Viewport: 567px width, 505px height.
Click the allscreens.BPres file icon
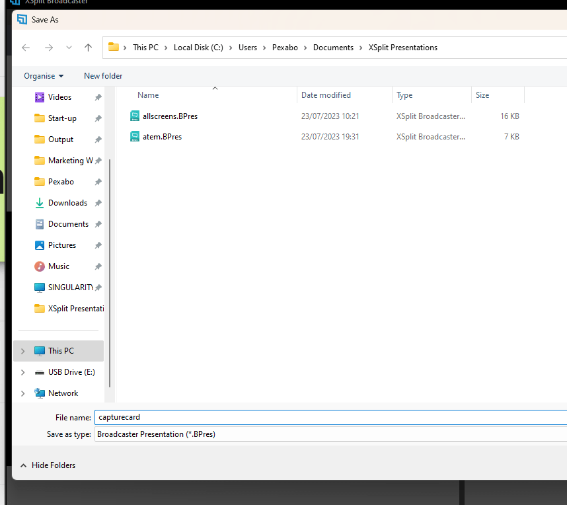point(135,116)
